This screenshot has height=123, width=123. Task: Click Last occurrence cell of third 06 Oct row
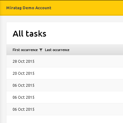tap(57, 109)
